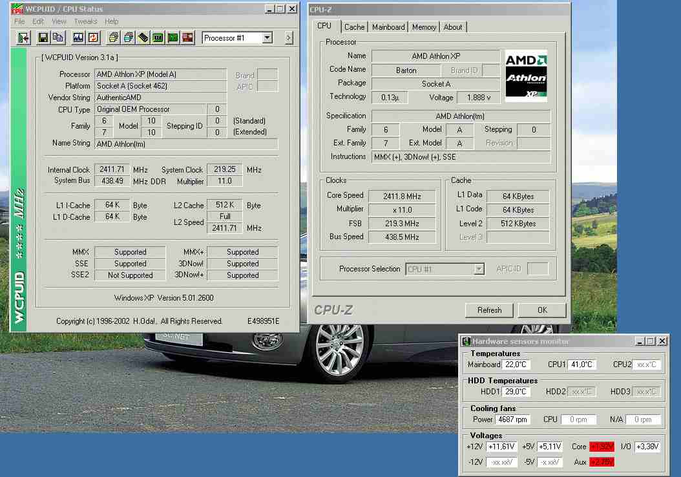Click the copy to clipboard toolbar icon
The width and height of the screenshot is (681, 477).
coord(58,37)
